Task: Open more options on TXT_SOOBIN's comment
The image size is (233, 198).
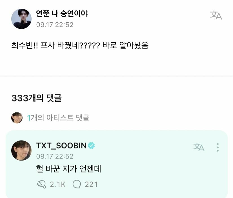Action: 218,147
